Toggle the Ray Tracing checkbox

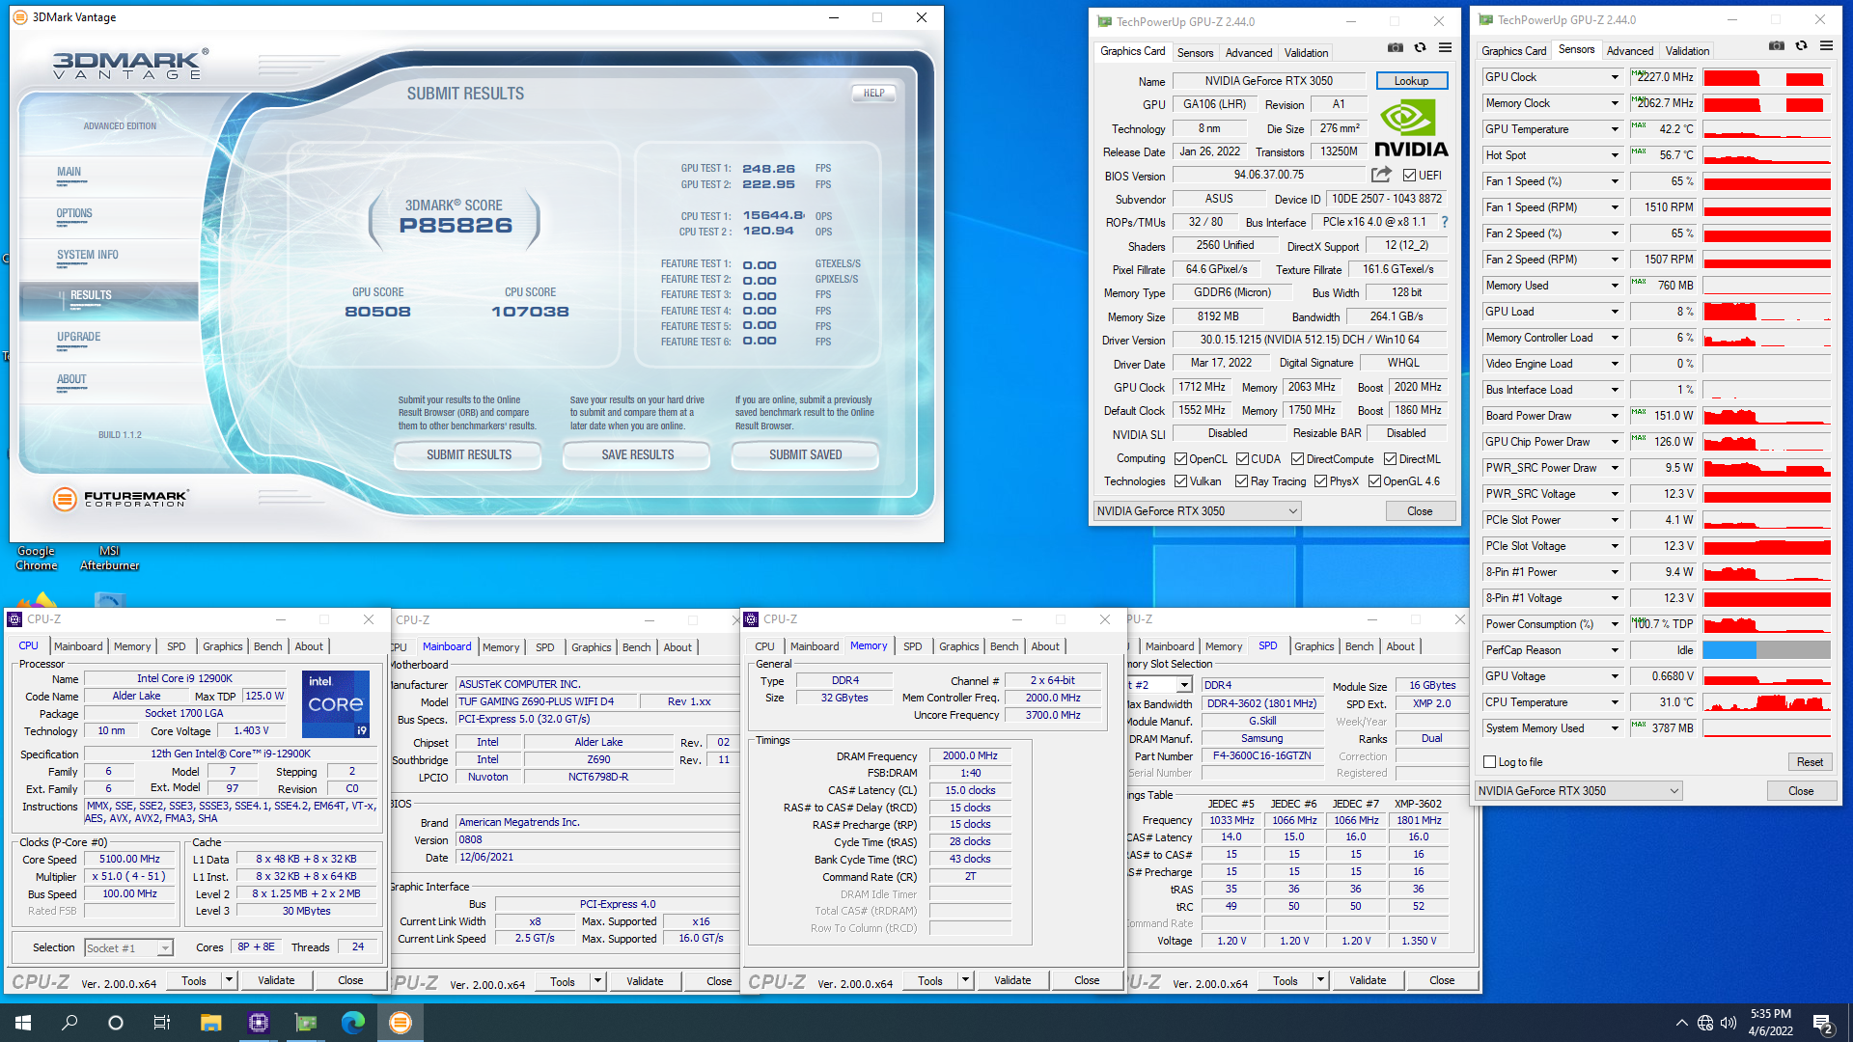click(x=1242, y=481)
